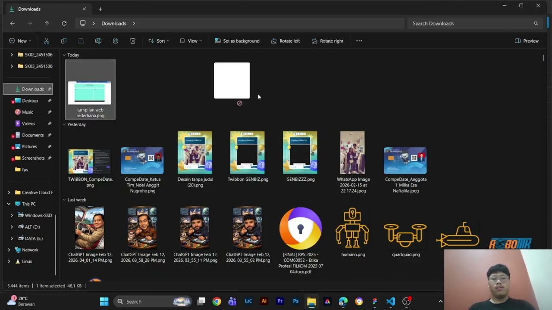Image resolution: width=552 pixels, height=310 pixels.
Task: Select the Downloads tab
Action: [47, 9]
